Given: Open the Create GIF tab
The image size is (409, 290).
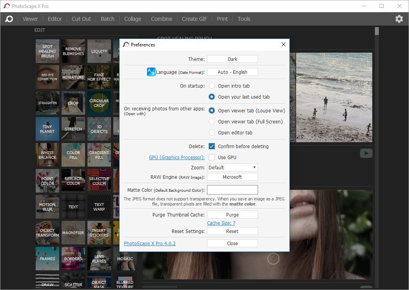Looking at the screenshot, I should [x=195, y=19].
